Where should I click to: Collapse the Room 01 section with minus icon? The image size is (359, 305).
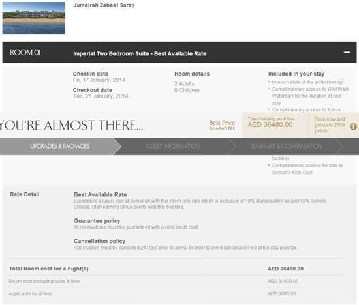pos(347,52)
